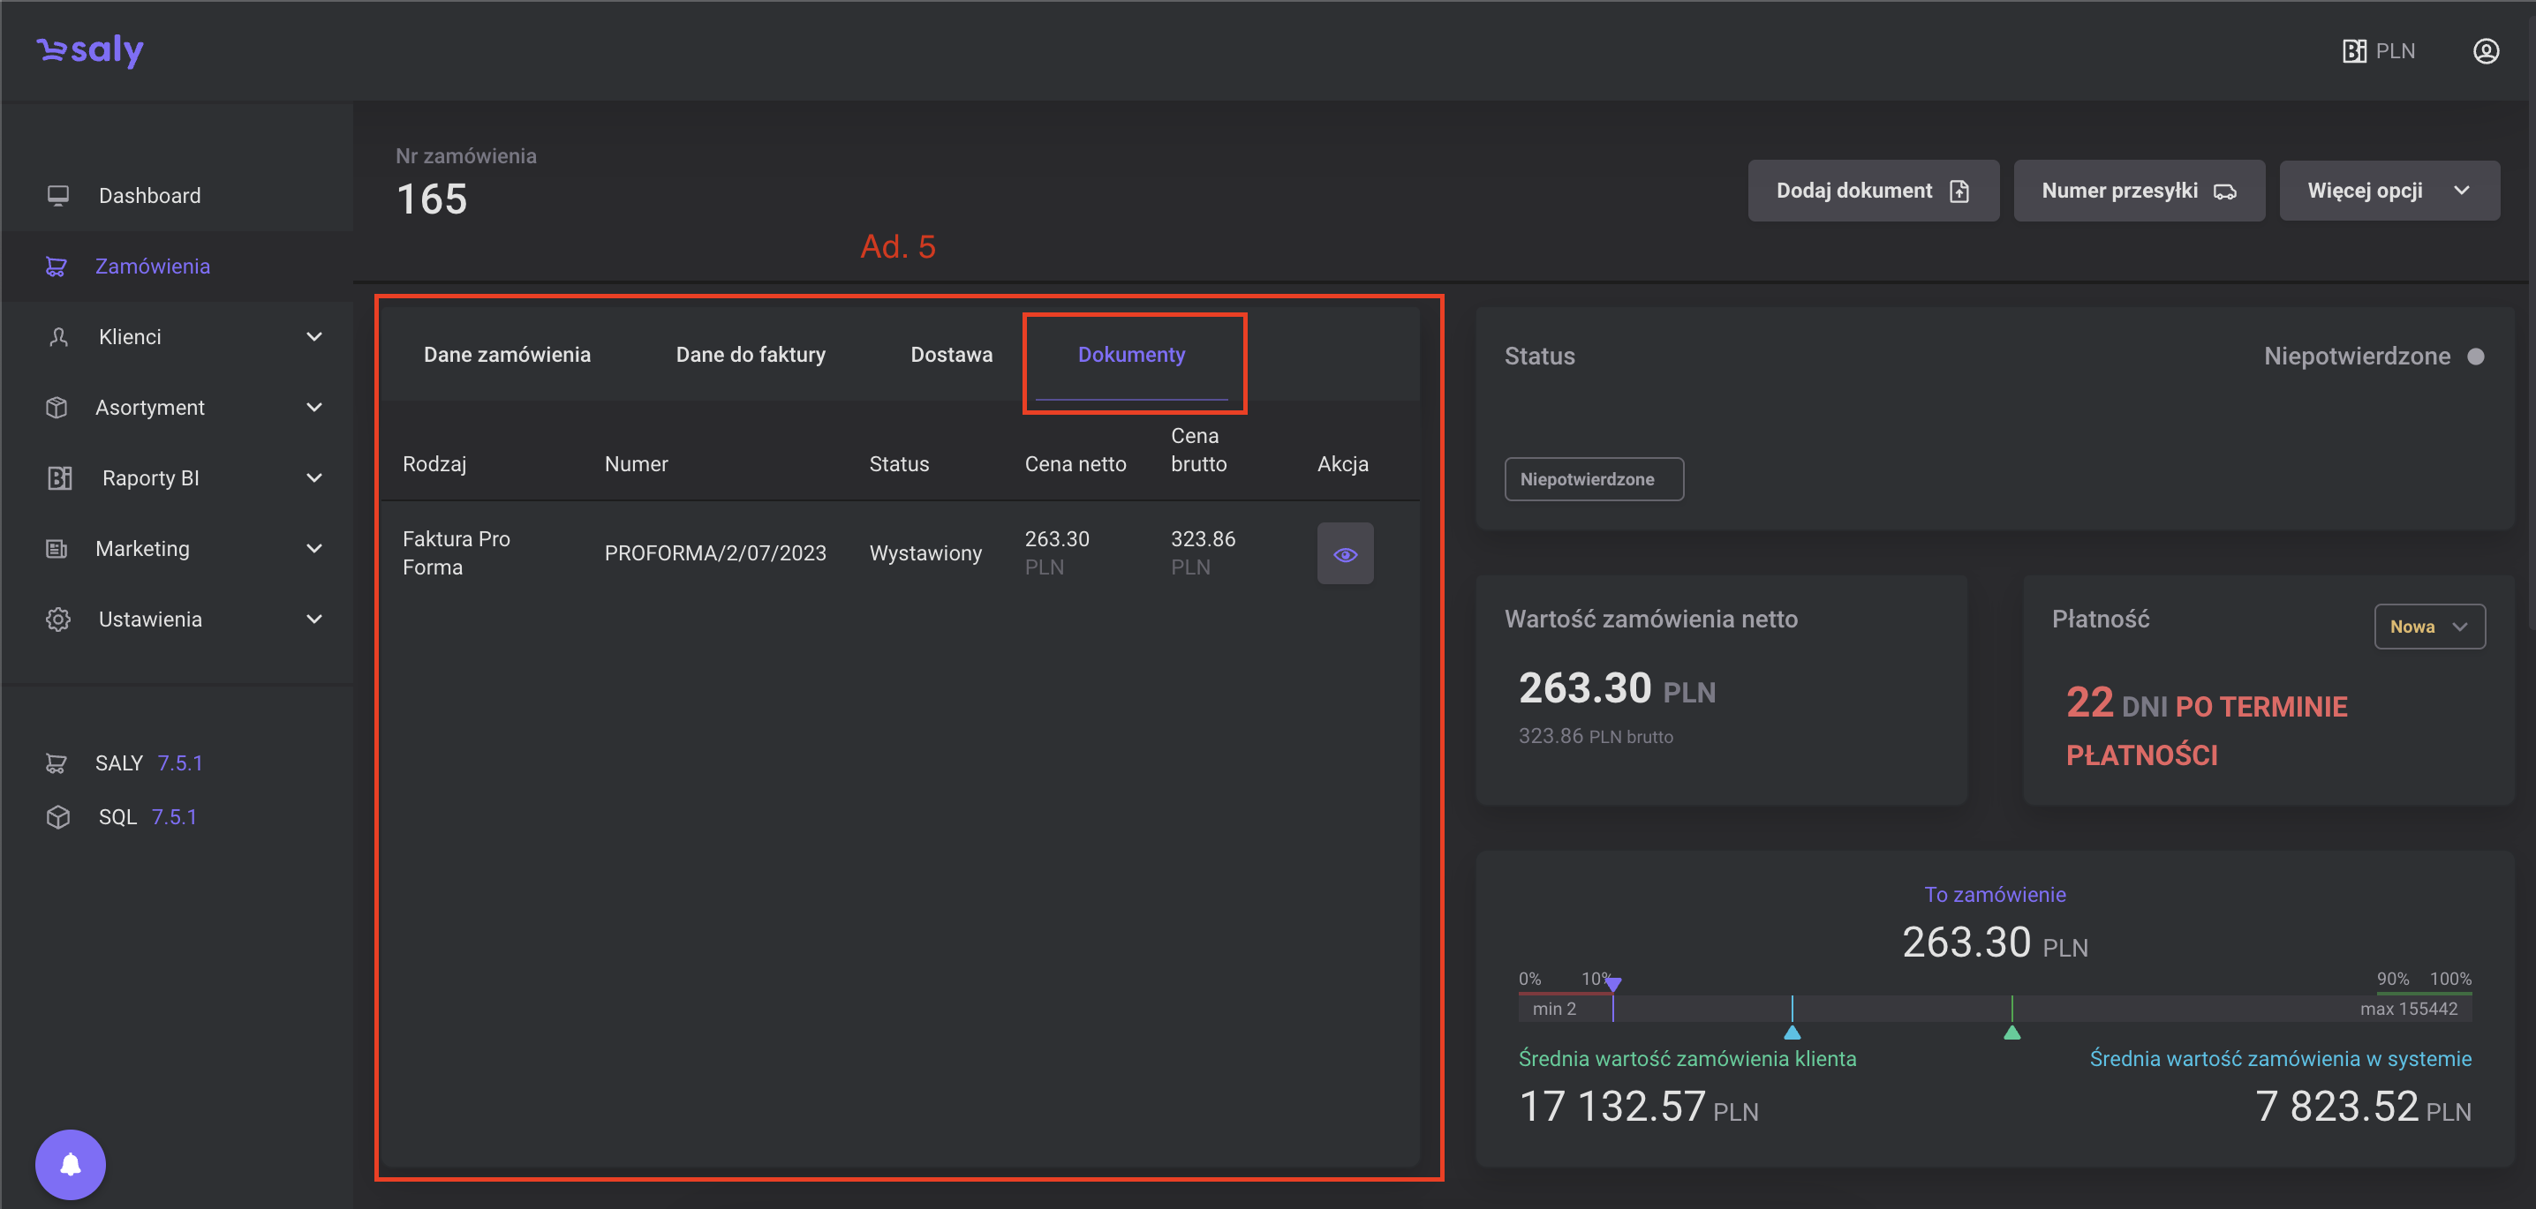Open the user profile icon

click(2485, 51)
